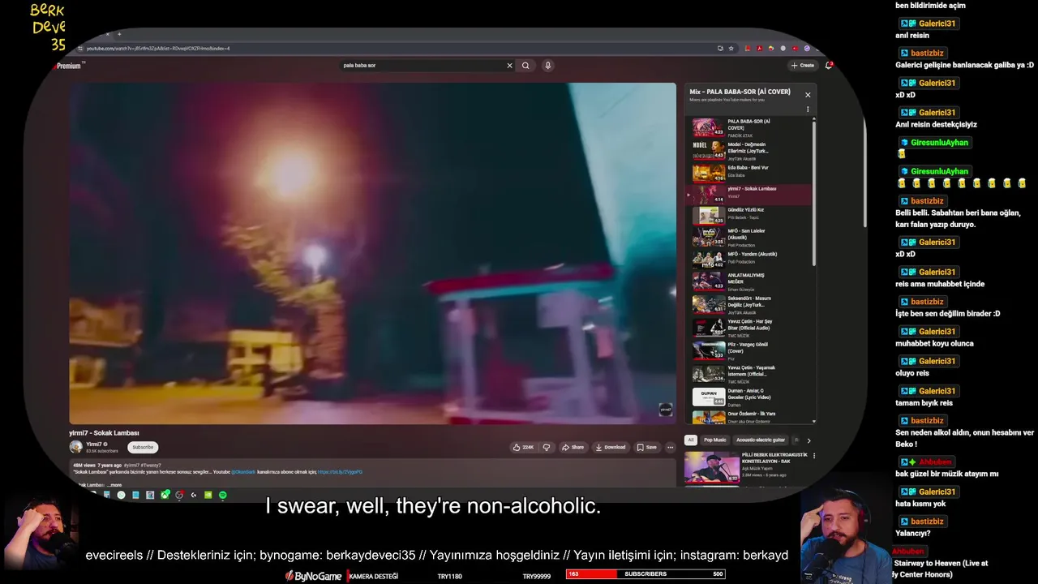Open Spotify from the taskbar

click(223, 495)
